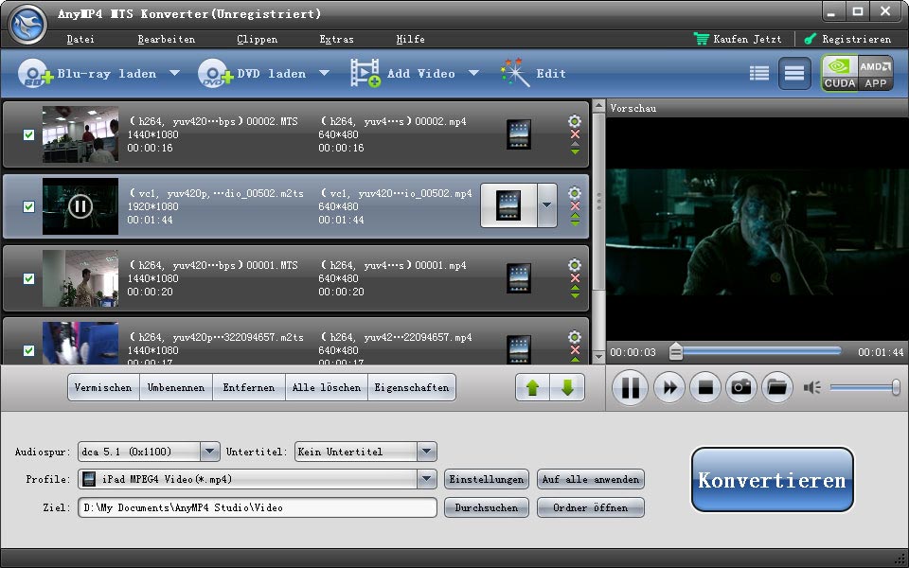Open the Datei menu
909x568 pixels.
click(80, 40)
